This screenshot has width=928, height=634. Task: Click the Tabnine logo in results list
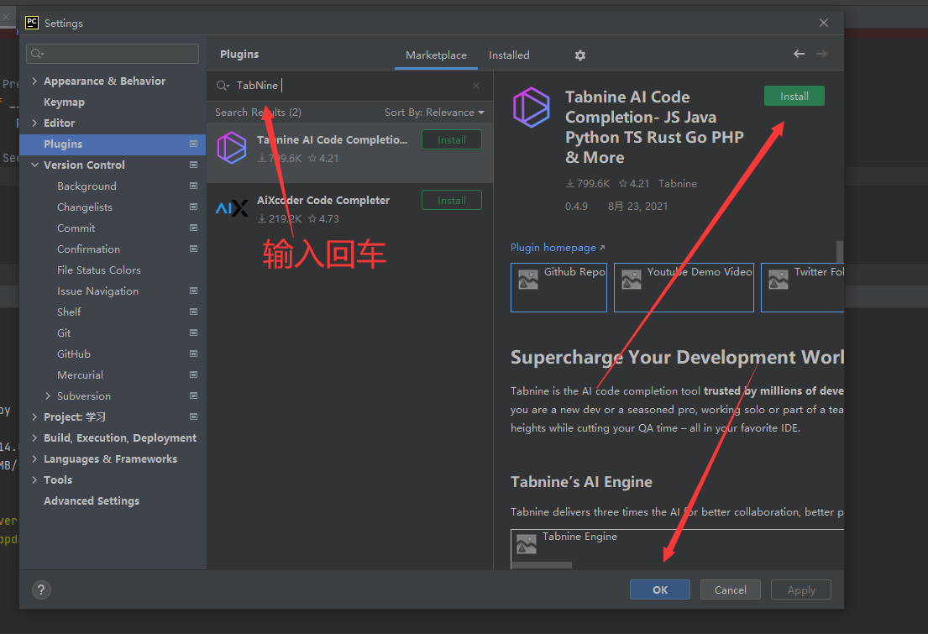pos(232,148)
